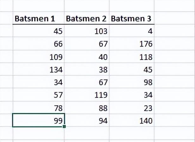The image size is (195, 142).
Task: Select the Batsmen 3 header cell
Action: 132,18
